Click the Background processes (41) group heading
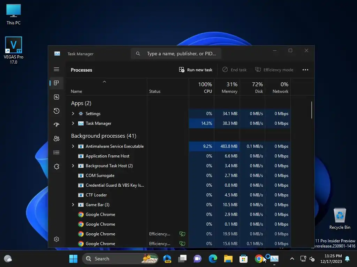Image resolution: width=357 pixels, height=267 pixels. pos(104,136)
